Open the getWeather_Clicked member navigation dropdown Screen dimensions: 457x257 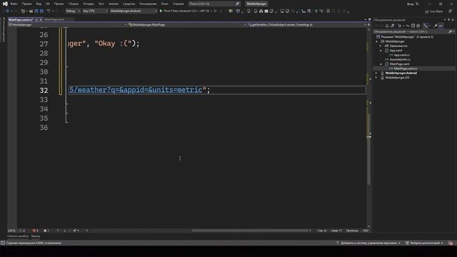(x=306, y=25)
